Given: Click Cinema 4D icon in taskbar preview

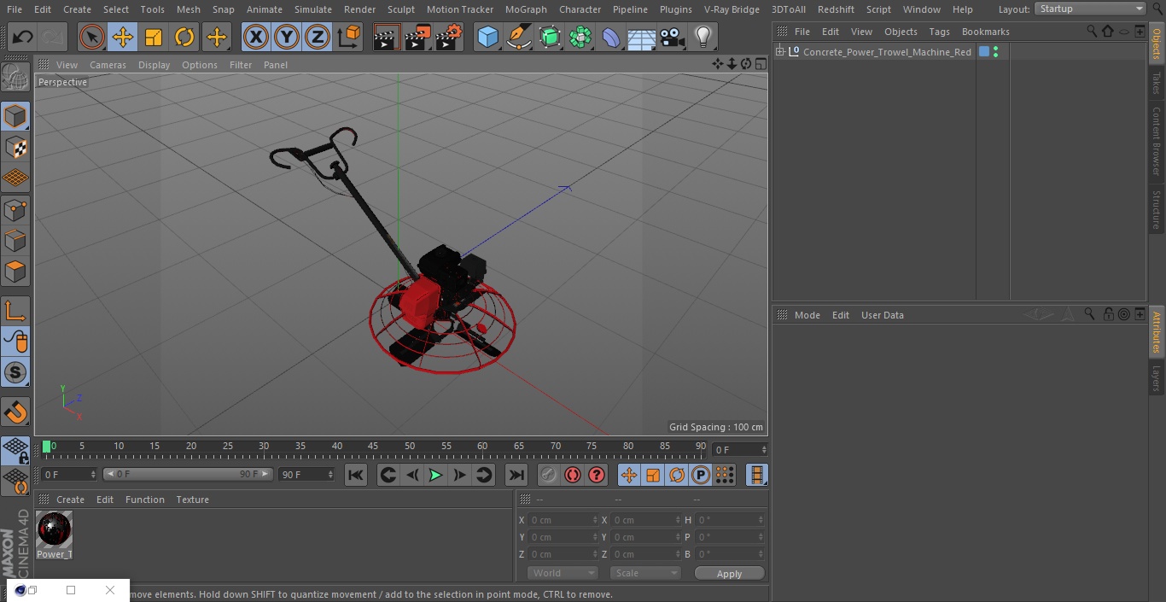Looking at the screenshot, I should [20, 590].
